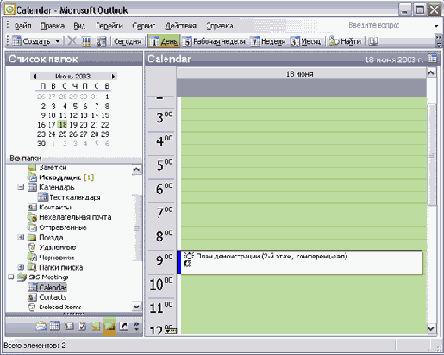
Task: Select the Заметки folder
Action: (x=53, y=167)
